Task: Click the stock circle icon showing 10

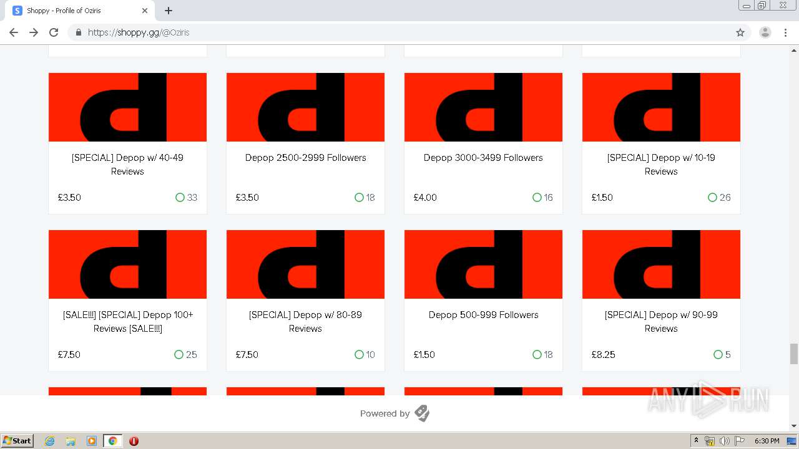Action: [359, 355]
